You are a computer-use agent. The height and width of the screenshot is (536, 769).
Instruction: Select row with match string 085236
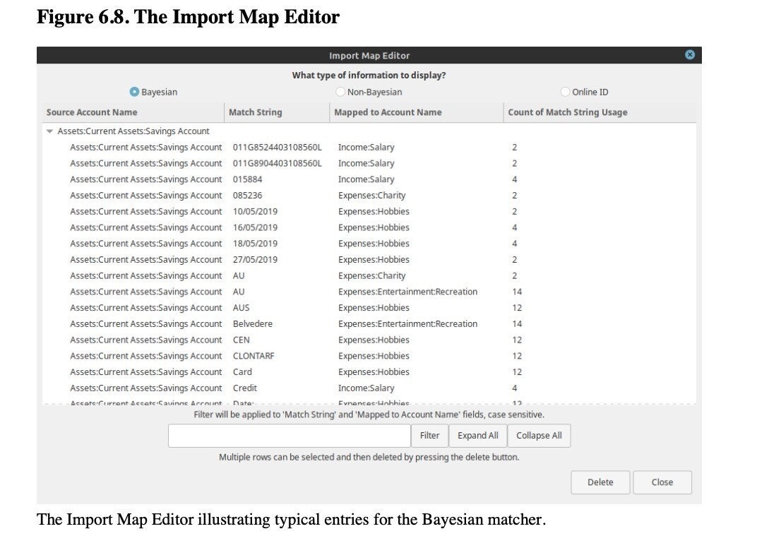247,196
